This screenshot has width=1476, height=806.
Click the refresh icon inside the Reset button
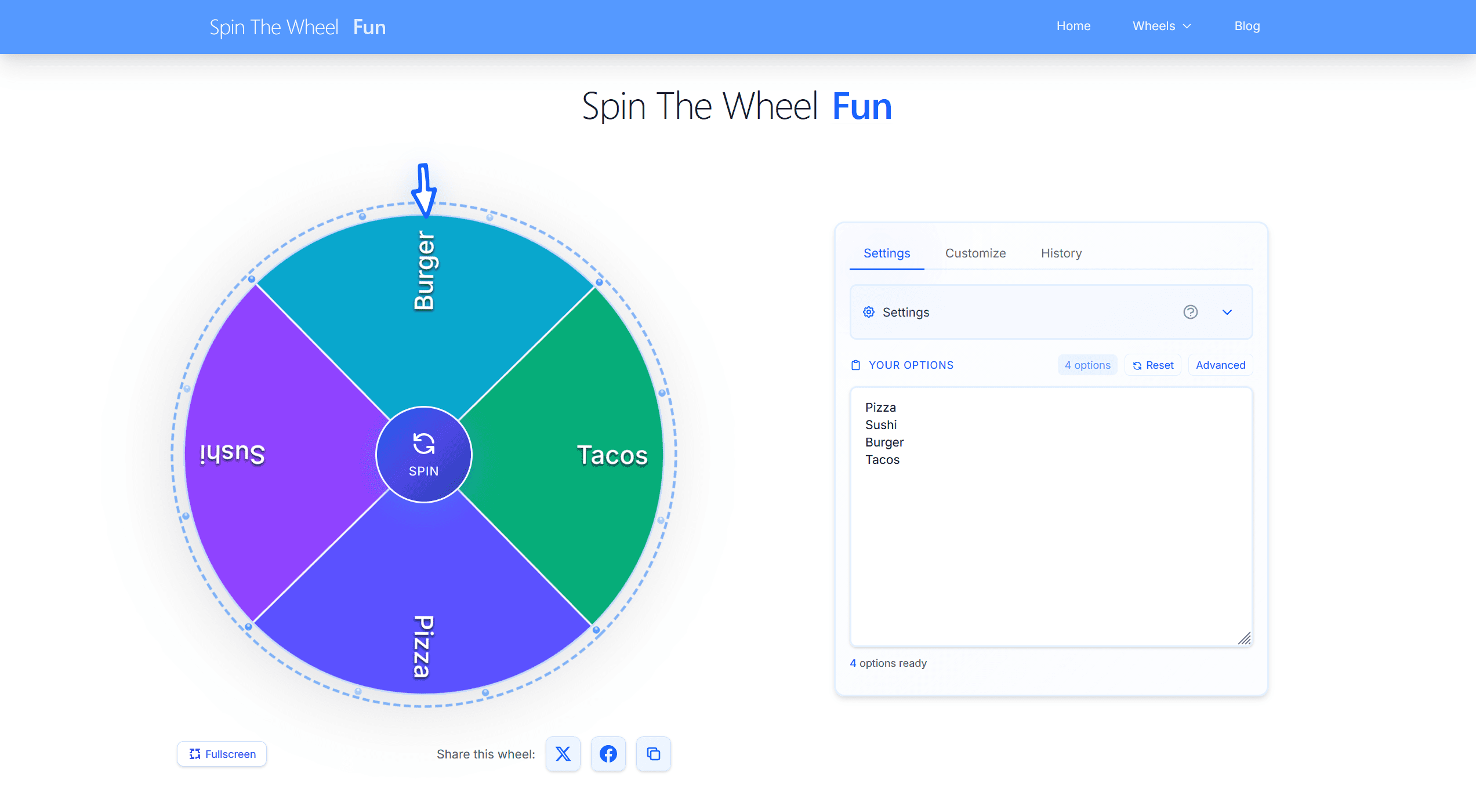click(1137, 365)
